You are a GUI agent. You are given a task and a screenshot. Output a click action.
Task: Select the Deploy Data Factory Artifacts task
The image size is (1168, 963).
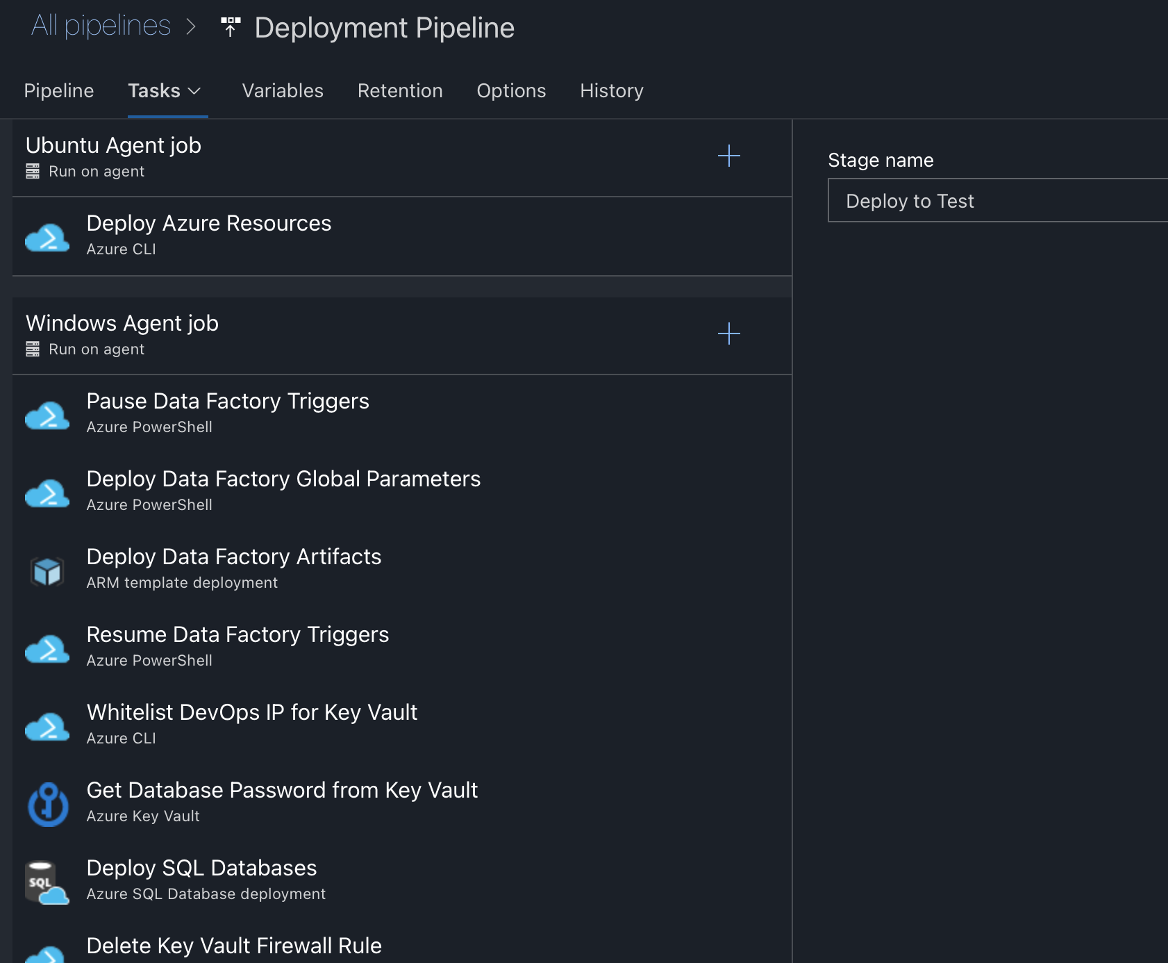tap(402, 570)
